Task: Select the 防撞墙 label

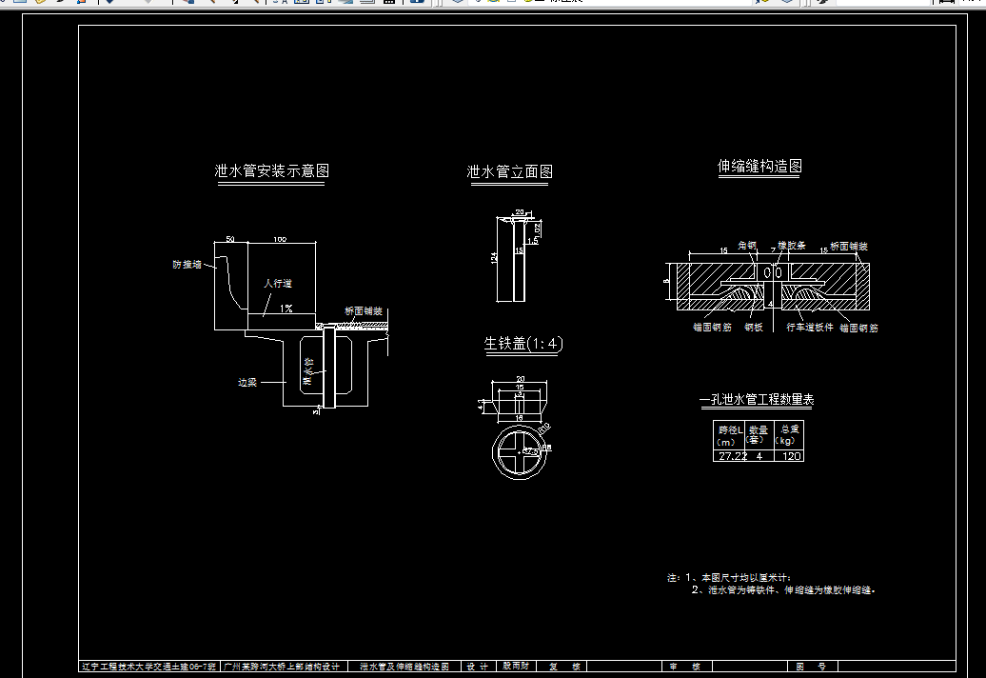Action: point(187,265)
